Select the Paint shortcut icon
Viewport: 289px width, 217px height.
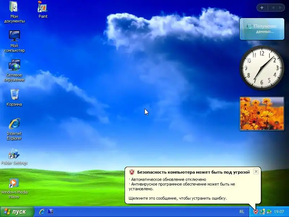pos(43,10)
